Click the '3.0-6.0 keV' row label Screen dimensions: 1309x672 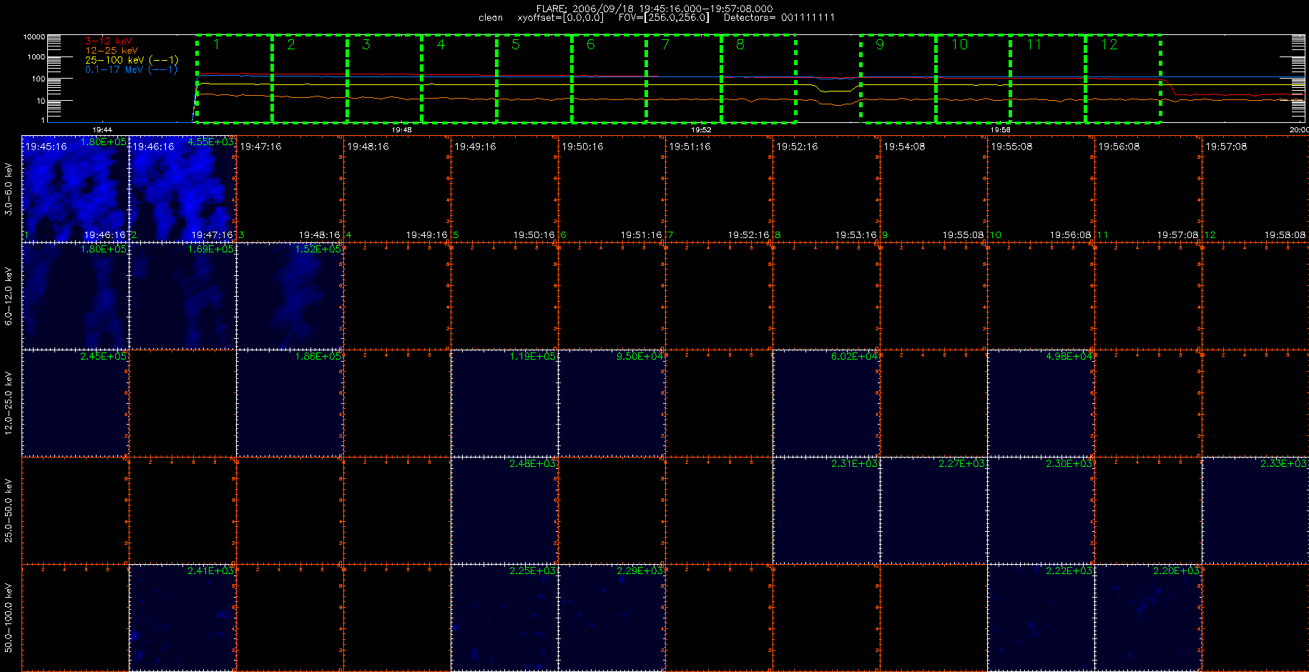[9, 189]
